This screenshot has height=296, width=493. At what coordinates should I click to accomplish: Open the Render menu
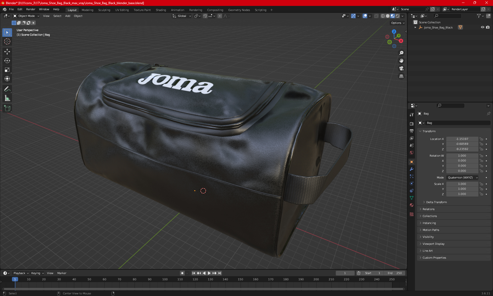coord(31,9)
